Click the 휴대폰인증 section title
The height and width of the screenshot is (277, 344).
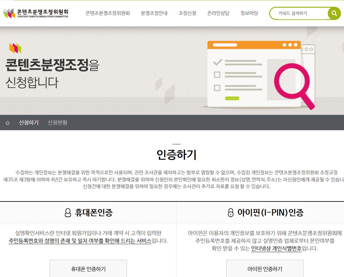click(x=94, y=213)
